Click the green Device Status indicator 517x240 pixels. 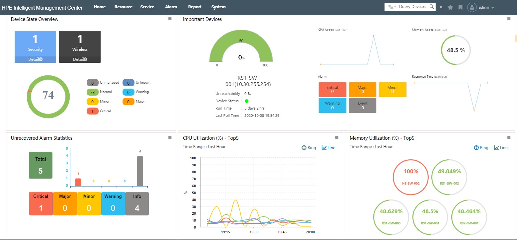tap(247, 101)
